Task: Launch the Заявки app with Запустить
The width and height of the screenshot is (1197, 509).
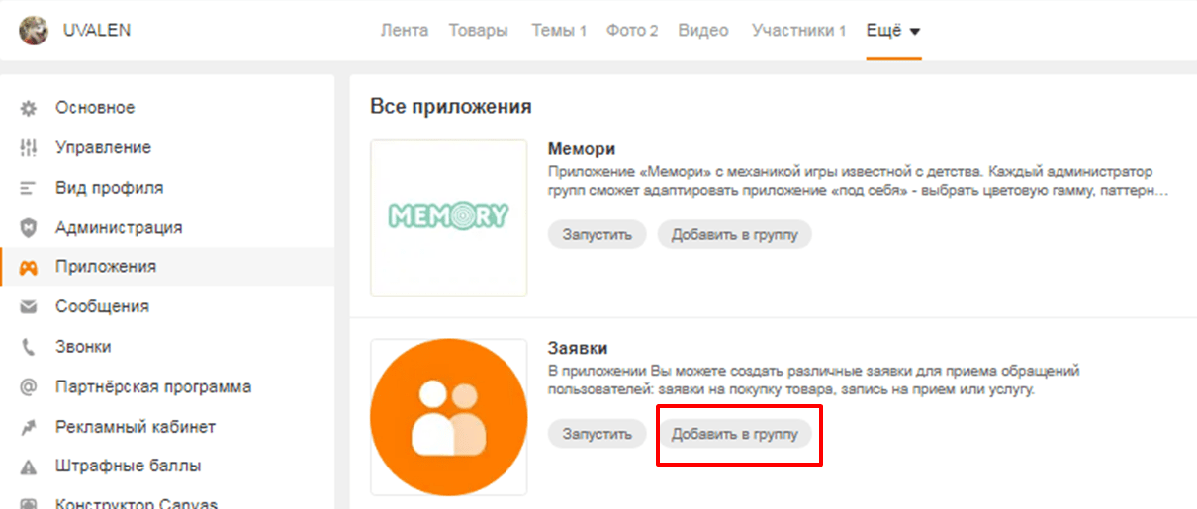Action: (597, 434)
